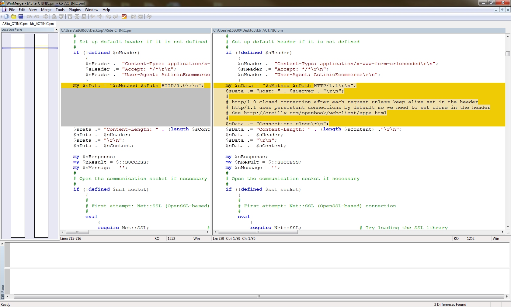Image resolution: width=511 pixels, height=307 pixels.
Task: Open Options via the wrench icon
Action: pos(124,17)
